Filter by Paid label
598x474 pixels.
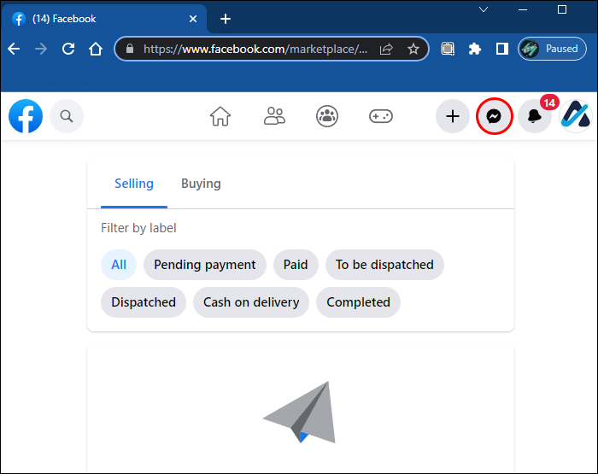pos(296,265)
